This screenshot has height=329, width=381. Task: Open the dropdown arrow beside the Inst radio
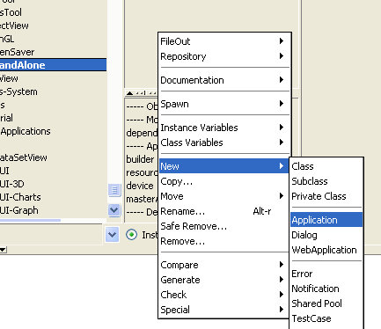pos(112,235)
